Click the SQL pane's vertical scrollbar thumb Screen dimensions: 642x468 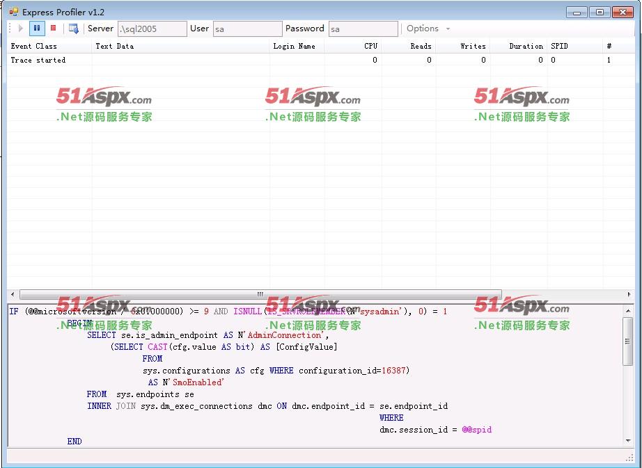pyautogui.click(x=627, y=341)
